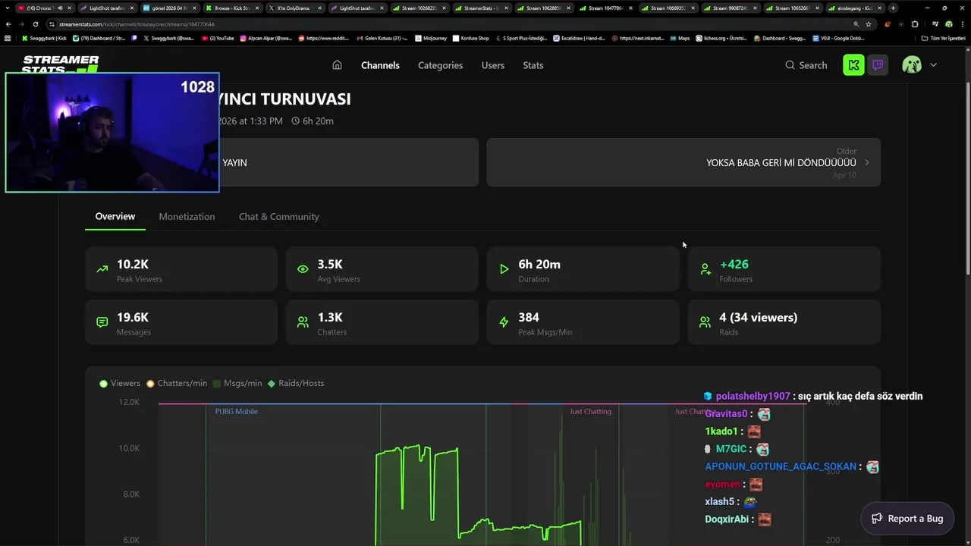The width and height of the screenshot is (971, 546).
Task: Toggle the Raids/Hosts series in legend
Action: click(296, 383)
